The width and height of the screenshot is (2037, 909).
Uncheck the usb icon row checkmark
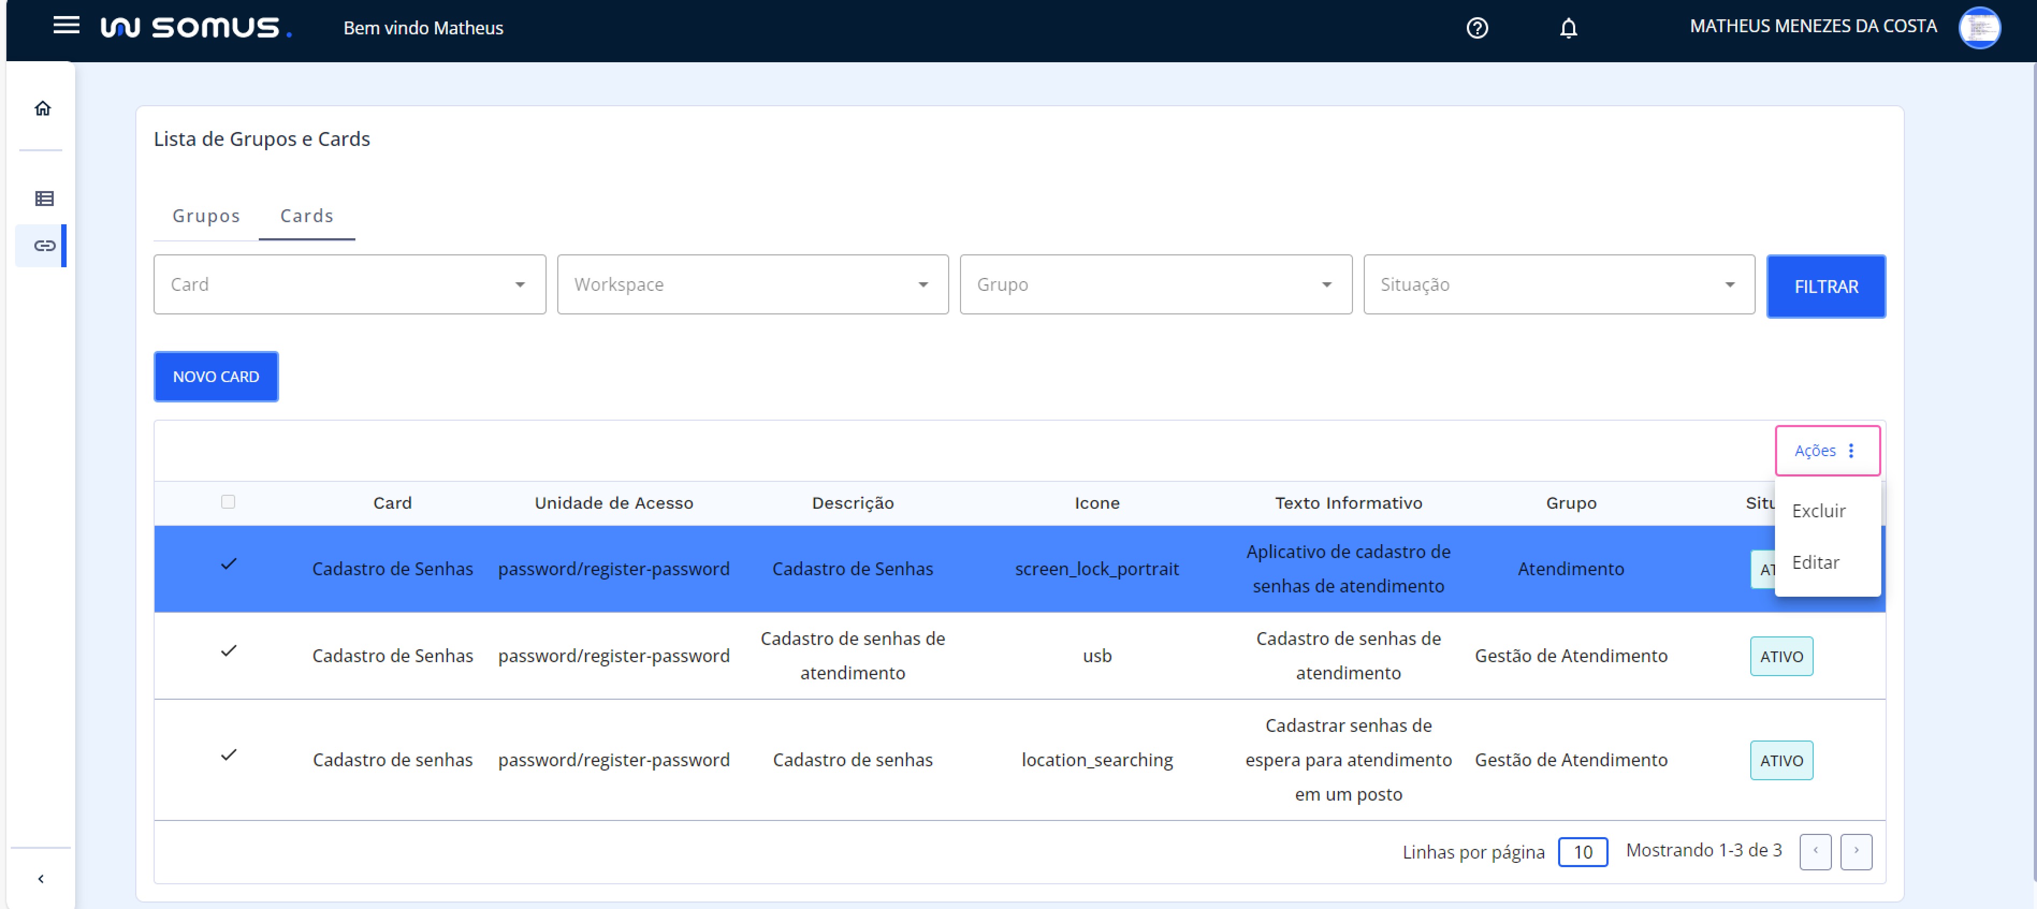229,651
